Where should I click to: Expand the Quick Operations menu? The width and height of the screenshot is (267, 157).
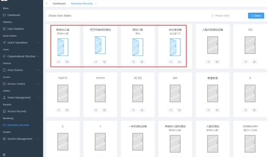click(x=21, y=43)
